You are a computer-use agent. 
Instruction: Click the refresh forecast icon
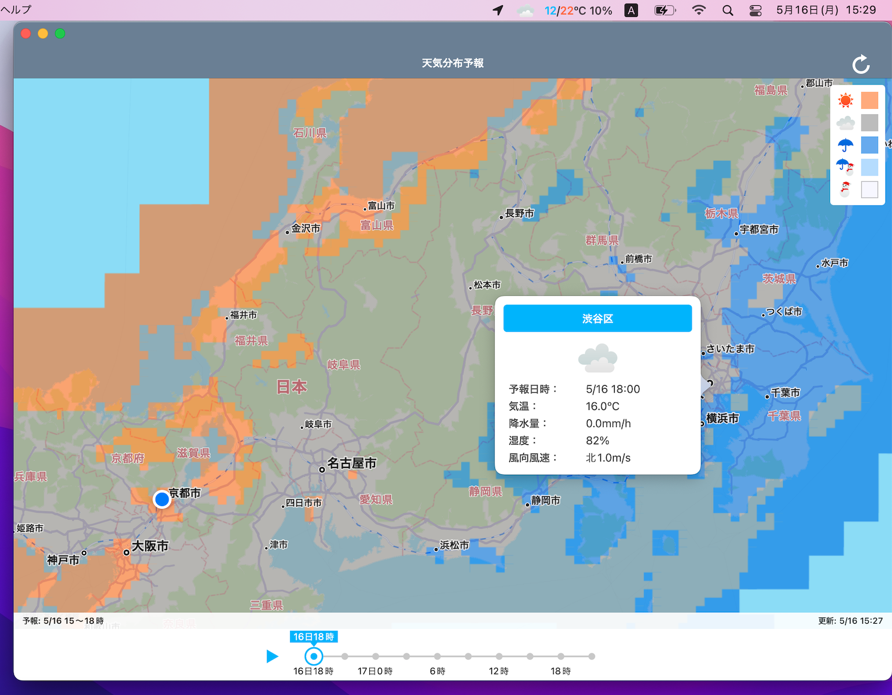point(861,64)
